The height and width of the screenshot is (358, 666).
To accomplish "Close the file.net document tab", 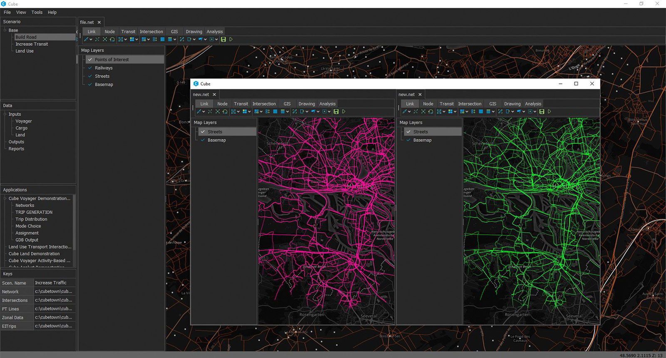I will pyautogui.click(x=99, y=22).
